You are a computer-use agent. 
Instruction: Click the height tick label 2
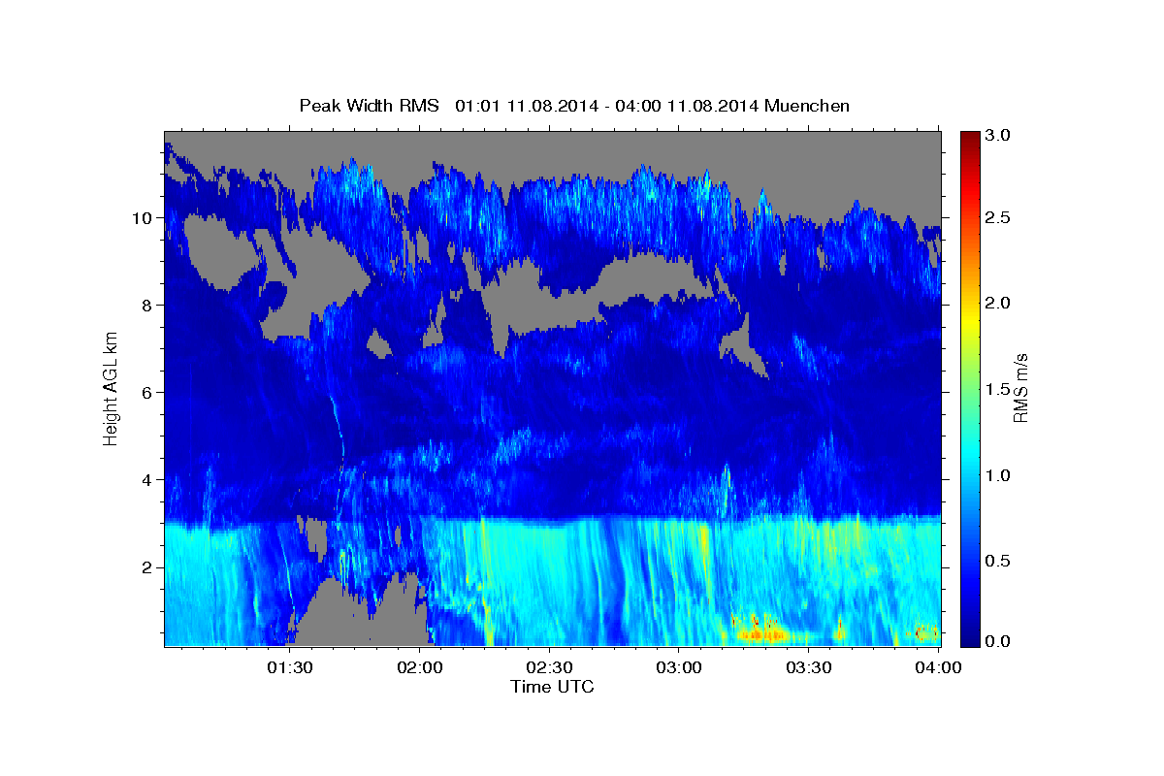pyautogui.click(x=148, y=566)
